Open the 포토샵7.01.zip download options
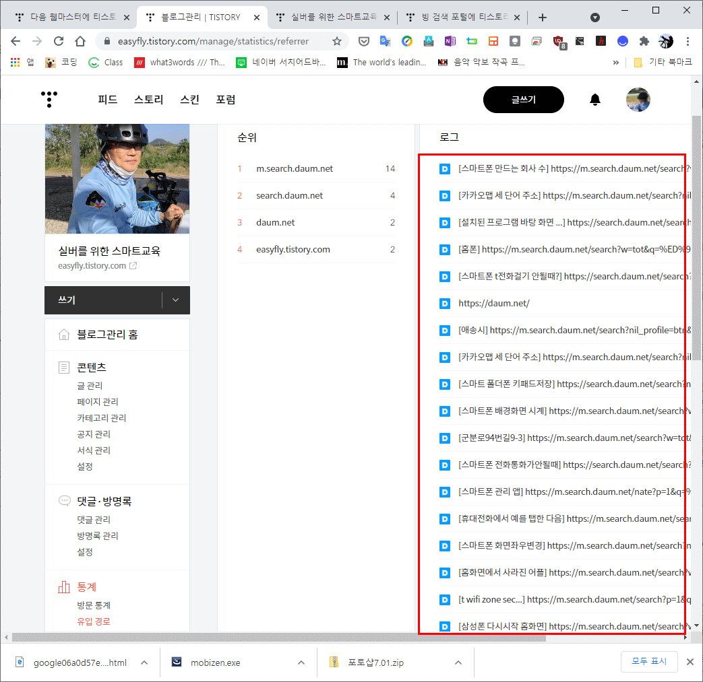Screen dimensions: 703x682 click(458, 662)
